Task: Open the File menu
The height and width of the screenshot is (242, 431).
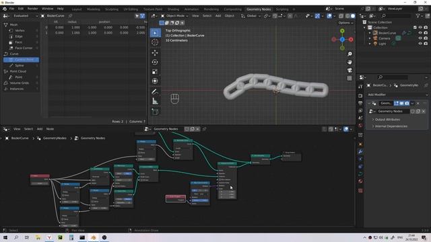Action: tap(12, 9)
